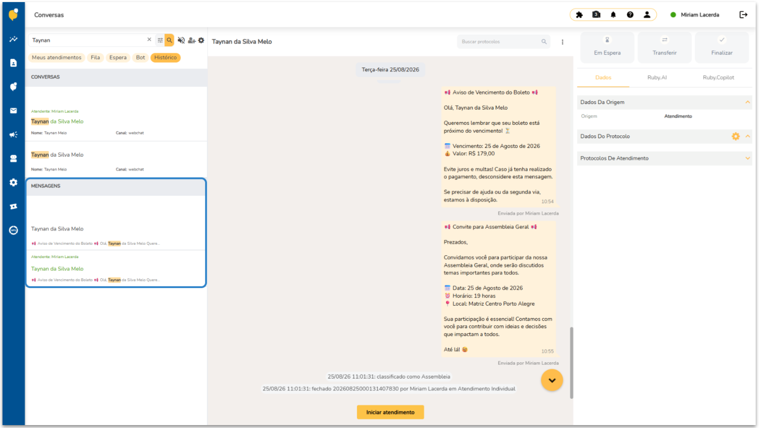Viewport: 759px width, 428px height.
Task: Put conversation Em Espera
Action: pyautogui.click(x=607, y=47)
